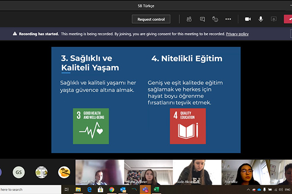292x194 pixels.
Task: Click the slide heading '4. Nitelikli Eğitim'
Action: click(x=187, y=59)
